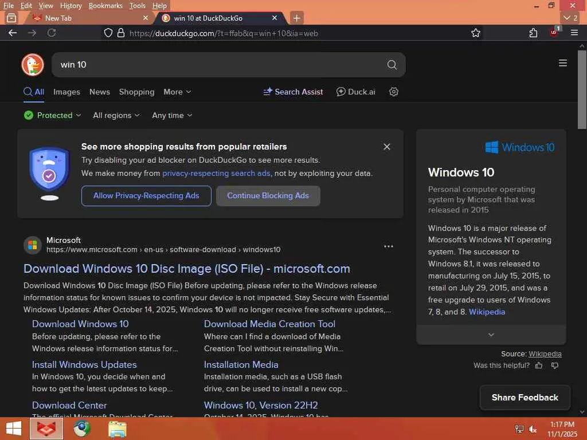Click Allow Privacy-Respecting Ads button
This screenshot has height=440, width=587.
tap(146, 196)
